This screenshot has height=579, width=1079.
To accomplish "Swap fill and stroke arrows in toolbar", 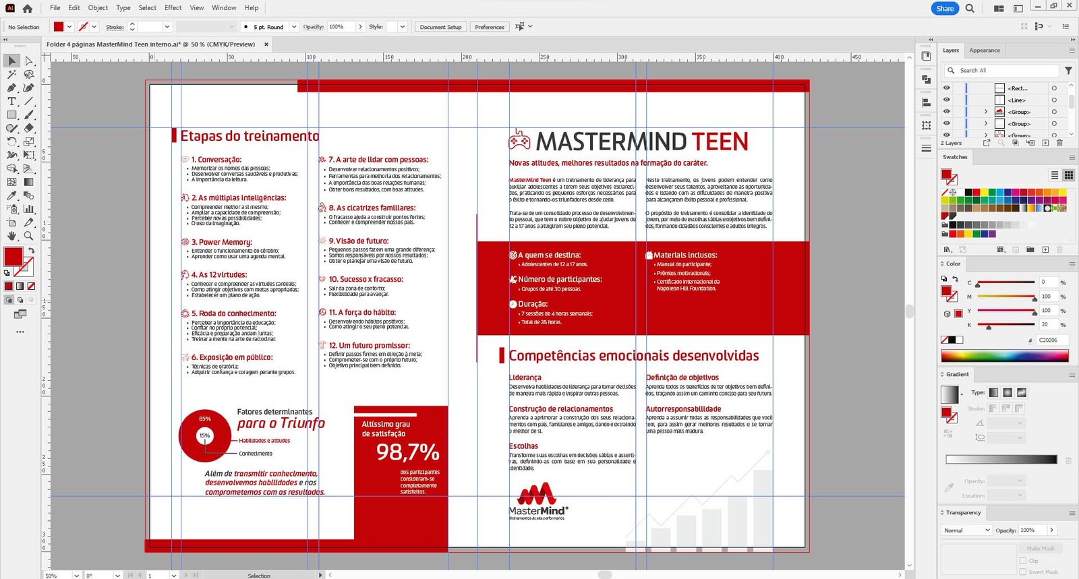I will click(32, 250).
